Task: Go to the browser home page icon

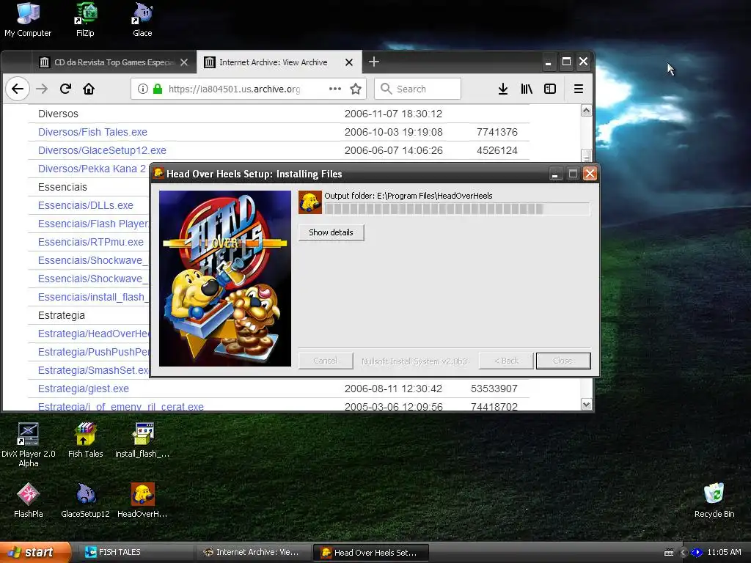Action: (89, 89)
